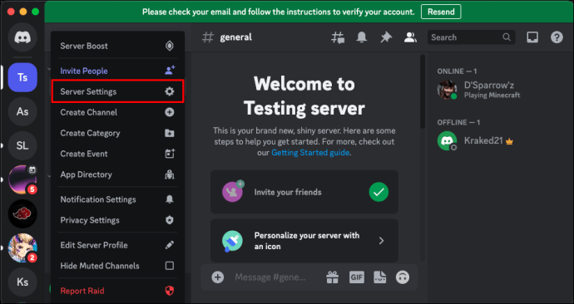The height and width of the screenshot is (304, 574).
Task: Toggle the member list icon
Action: (x=410, y=37)
